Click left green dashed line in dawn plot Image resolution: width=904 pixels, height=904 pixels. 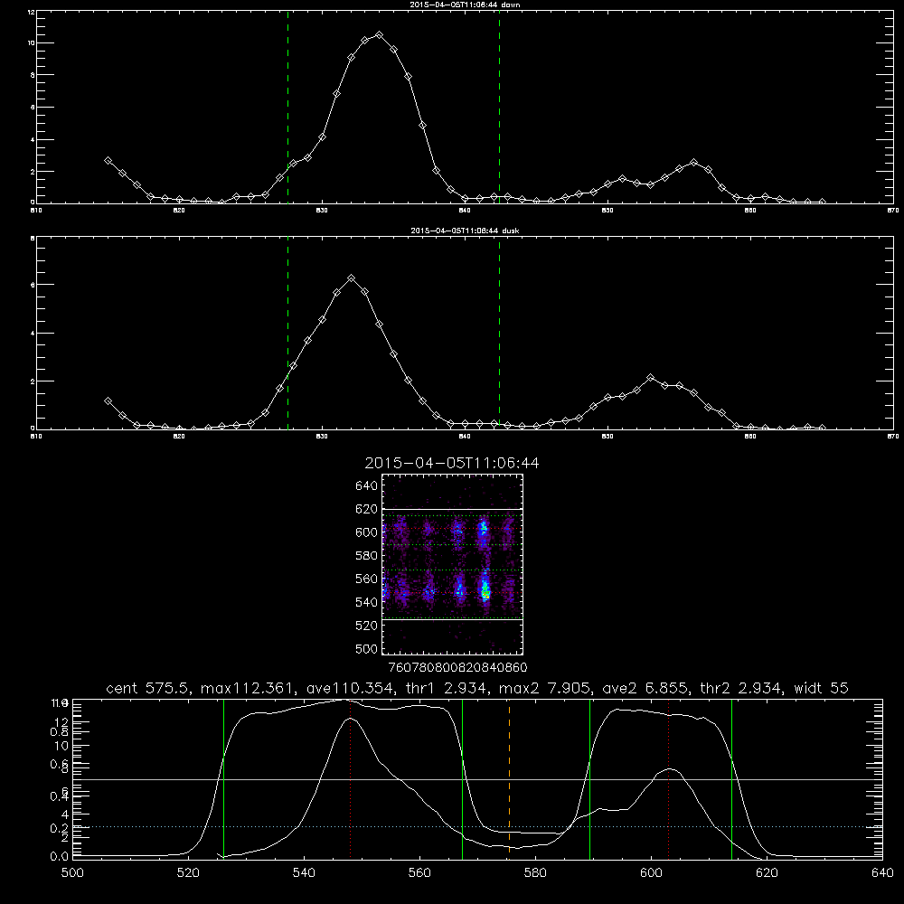click(x=287, y=107)
